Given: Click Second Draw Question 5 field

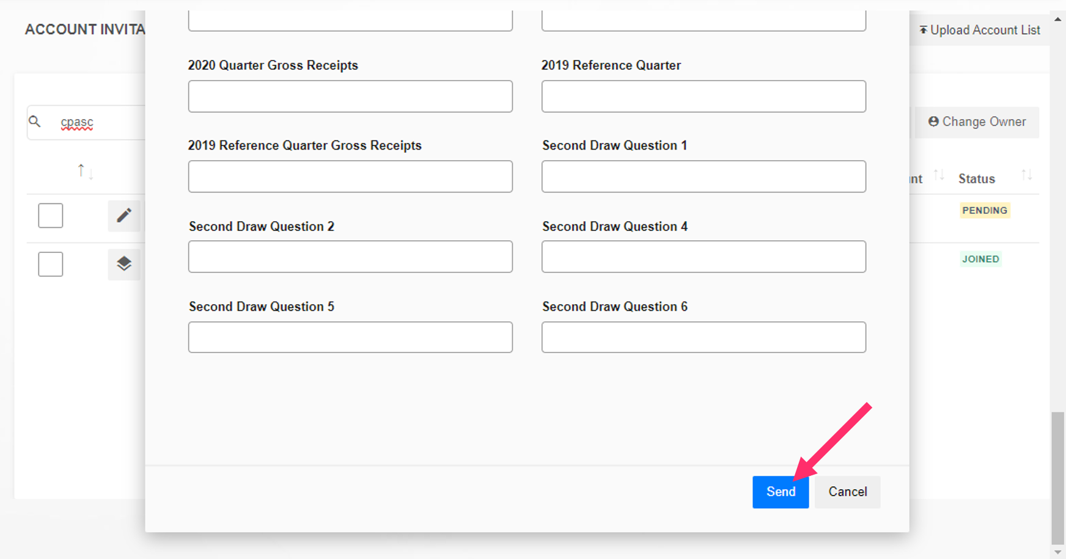Looking at the screenshot, I should click(x=350, y=337).
